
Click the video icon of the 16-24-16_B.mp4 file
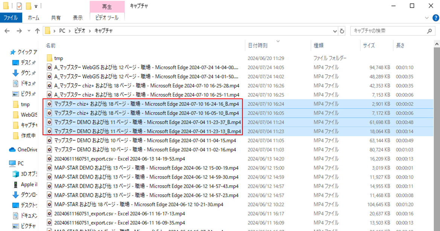tap(49, 104)
